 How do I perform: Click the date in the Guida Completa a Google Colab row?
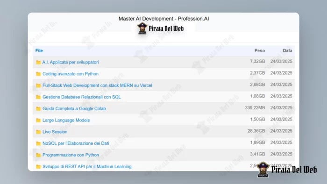(x=281, y=108)
